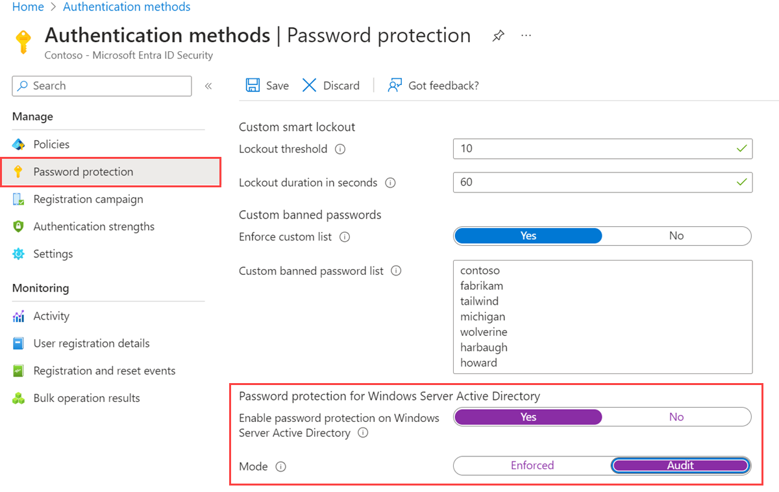The width and height of the screenshot is (779, 492).
Task: Click the Lockout threshold info icon
Action: 339,148
